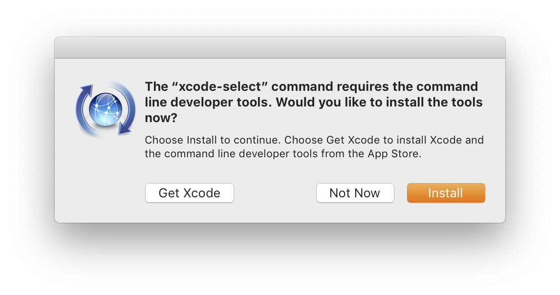Click the explanatory text about App Store

point(314,147)
